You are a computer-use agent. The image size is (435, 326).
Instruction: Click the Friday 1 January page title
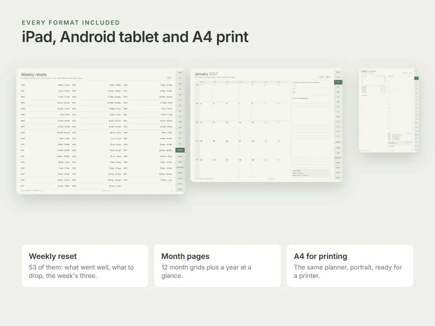(369, 71)
